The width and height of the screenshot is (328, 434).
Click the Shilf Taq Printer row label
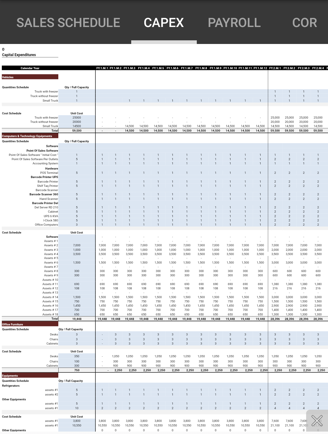(x=47, y=186)
